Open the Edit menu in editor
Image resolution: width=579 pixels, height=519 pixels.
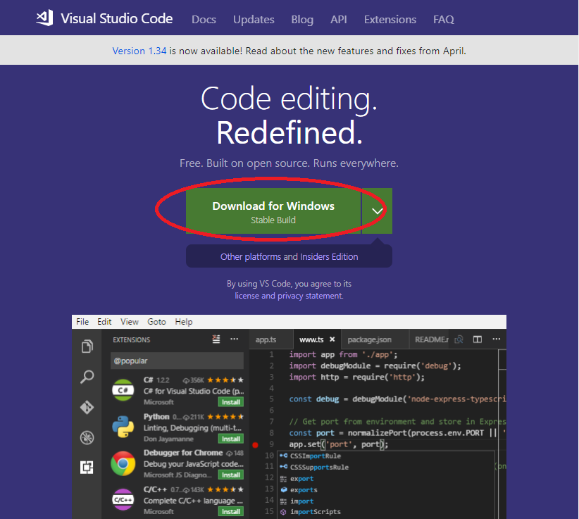pyautogui.click(x=104, y=322)
